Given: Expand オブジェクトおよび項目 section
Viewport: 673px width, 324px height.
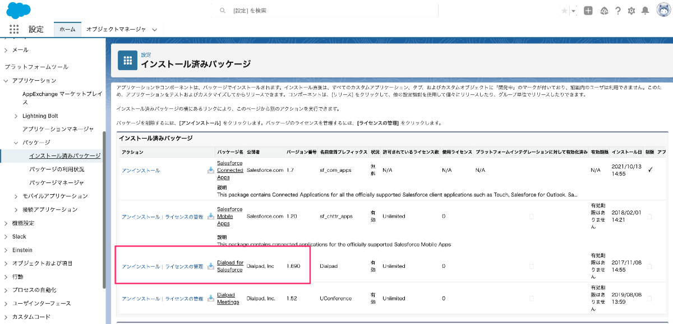Looking at the screenshot, I should [x=6, y=263].
